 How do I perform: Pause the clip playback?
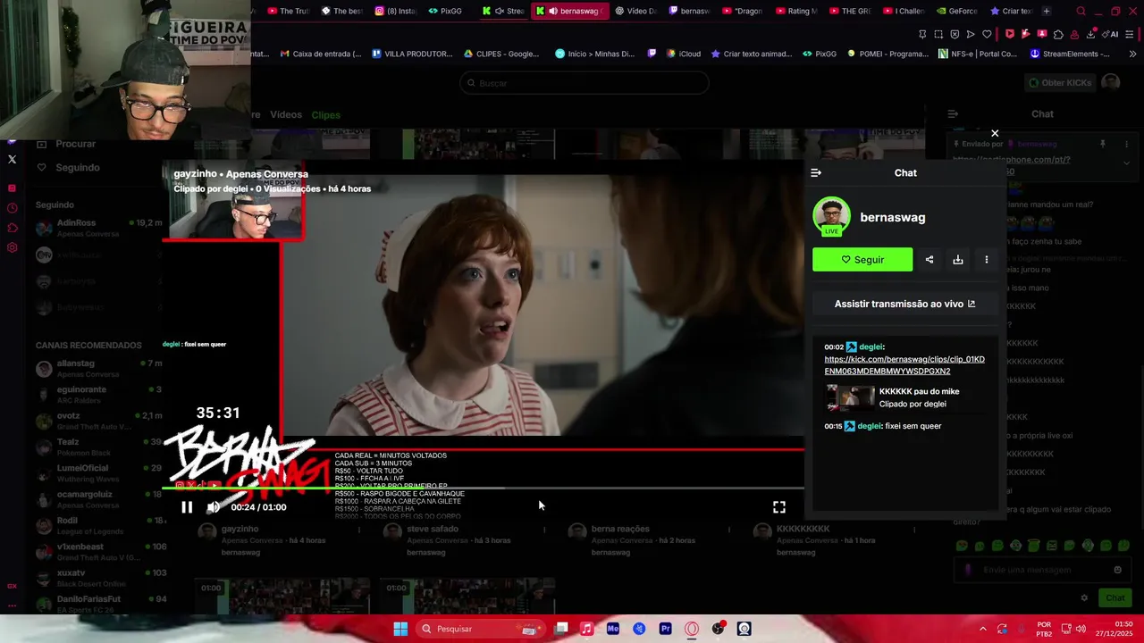tap(187, 507)
